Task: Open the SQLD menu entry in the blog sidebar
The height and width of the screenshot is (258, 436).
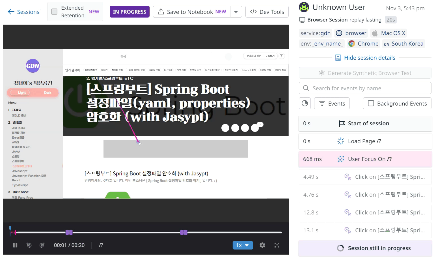Action: point(19,115)
